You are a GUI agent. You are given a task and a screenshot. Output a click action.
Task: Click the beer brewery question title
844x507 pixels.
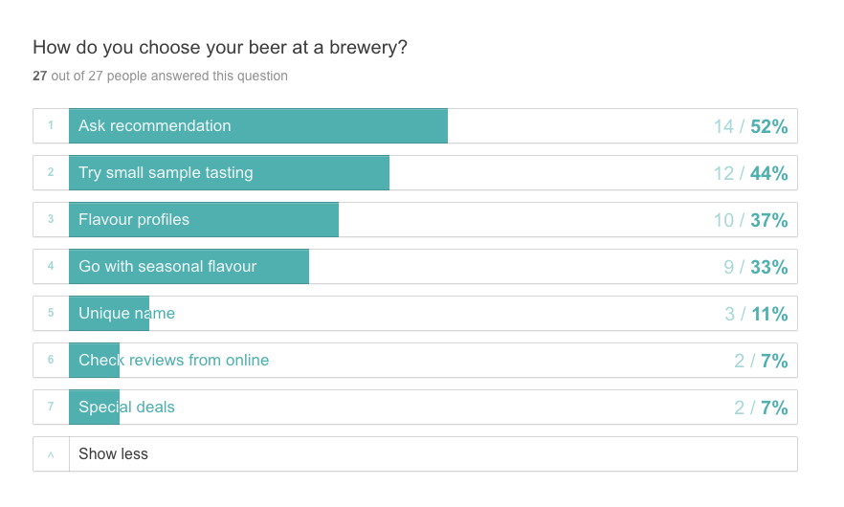tap(220, 47)
